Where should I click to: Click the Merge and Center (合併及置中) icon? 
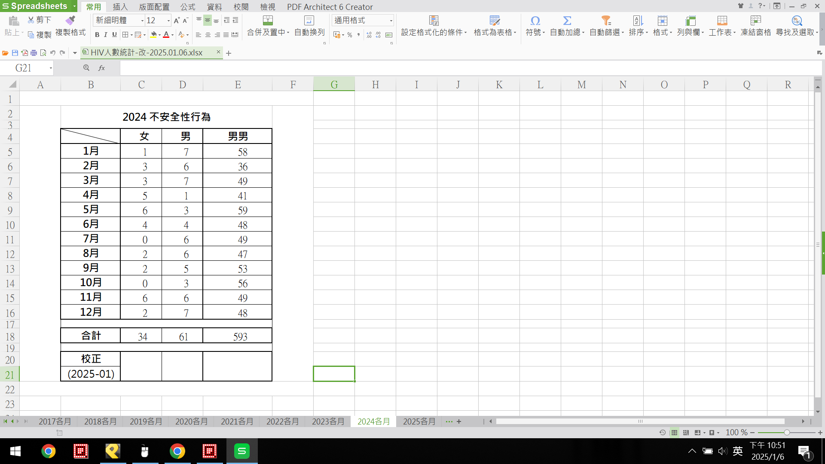pyautogui.click(x=268, y=21)
